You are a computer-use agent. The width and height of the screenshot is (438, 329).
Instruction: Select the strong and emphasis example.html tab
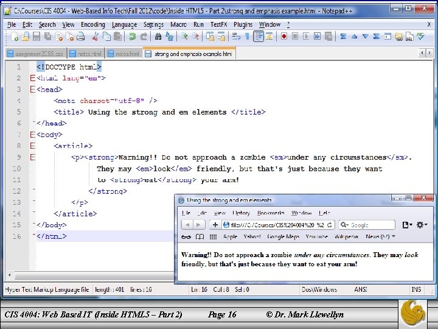coord(190,54)
